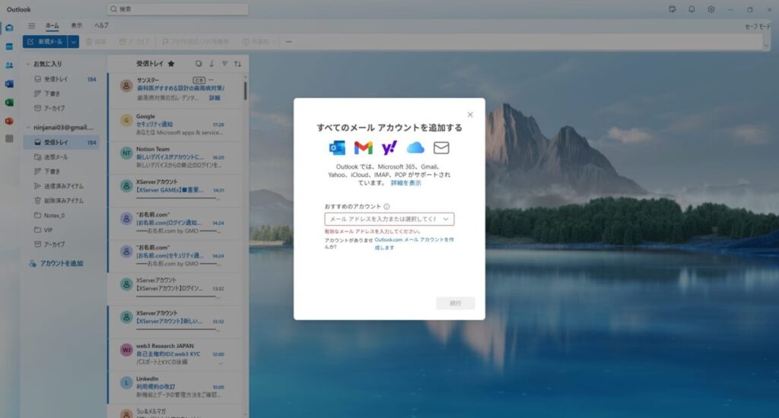Open the ヘルプ tab
Viewport: 779px width, 418px height.
[x=101, y=25]
